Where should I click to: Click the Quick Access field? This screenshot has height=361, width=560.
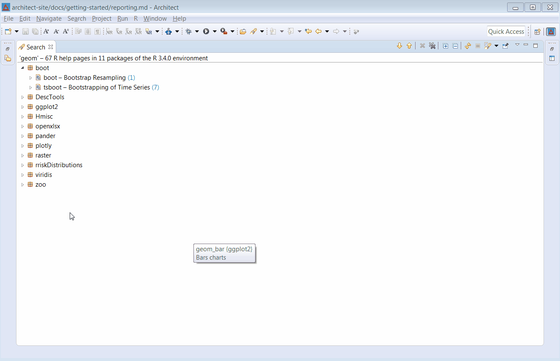506,32
